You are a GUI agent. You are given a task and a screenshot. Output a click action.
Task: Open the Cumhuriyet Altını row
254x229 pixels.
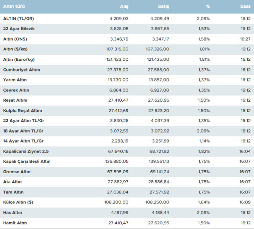pos(22,70)
